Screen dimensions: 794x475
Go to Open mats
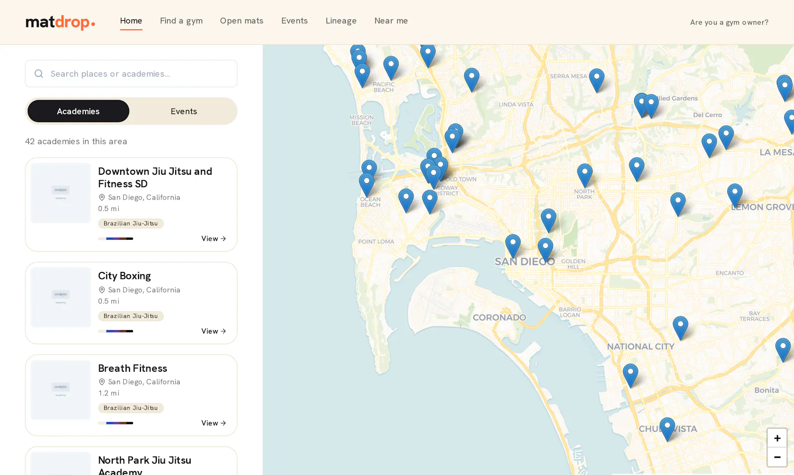click(242, 21)
